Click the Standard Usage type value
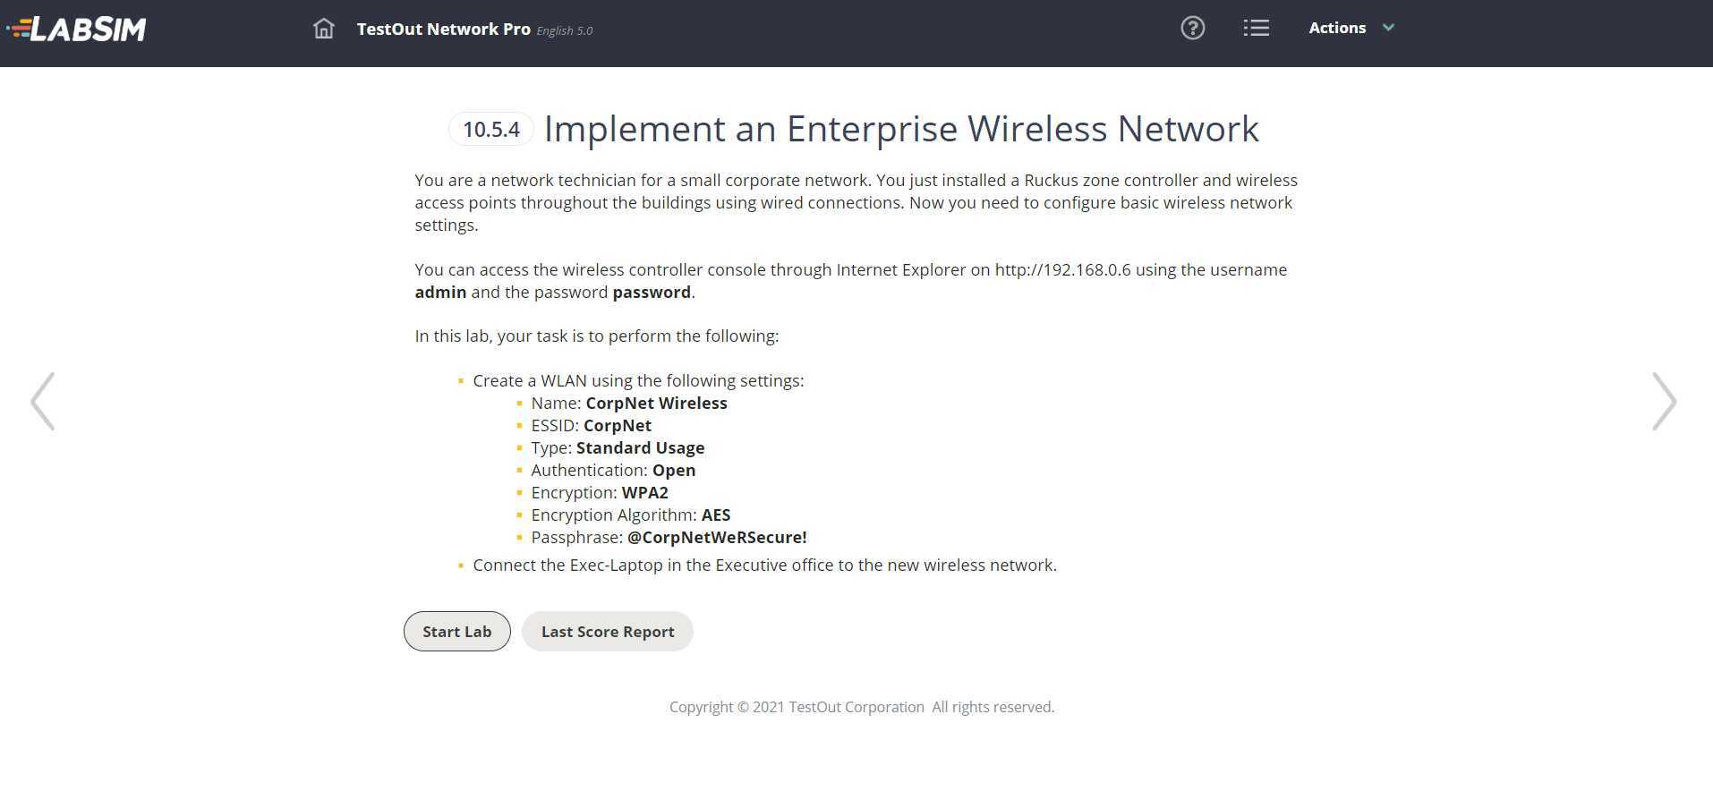 (x=640, y=447)
